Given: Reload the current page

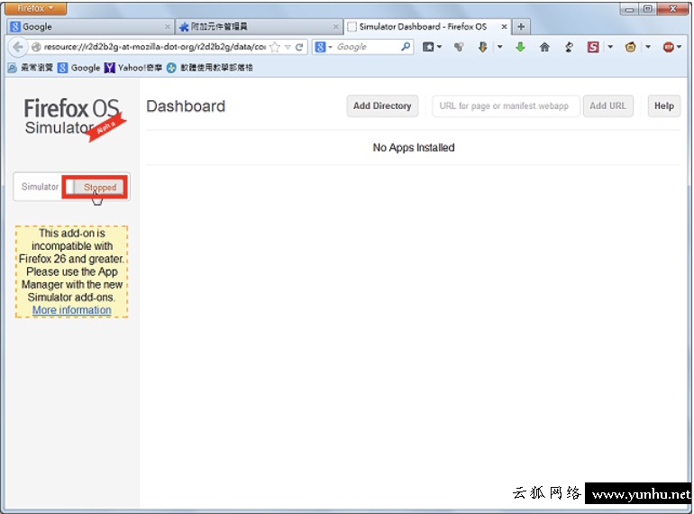Looking at the screenshot, I should coord(299,47).
